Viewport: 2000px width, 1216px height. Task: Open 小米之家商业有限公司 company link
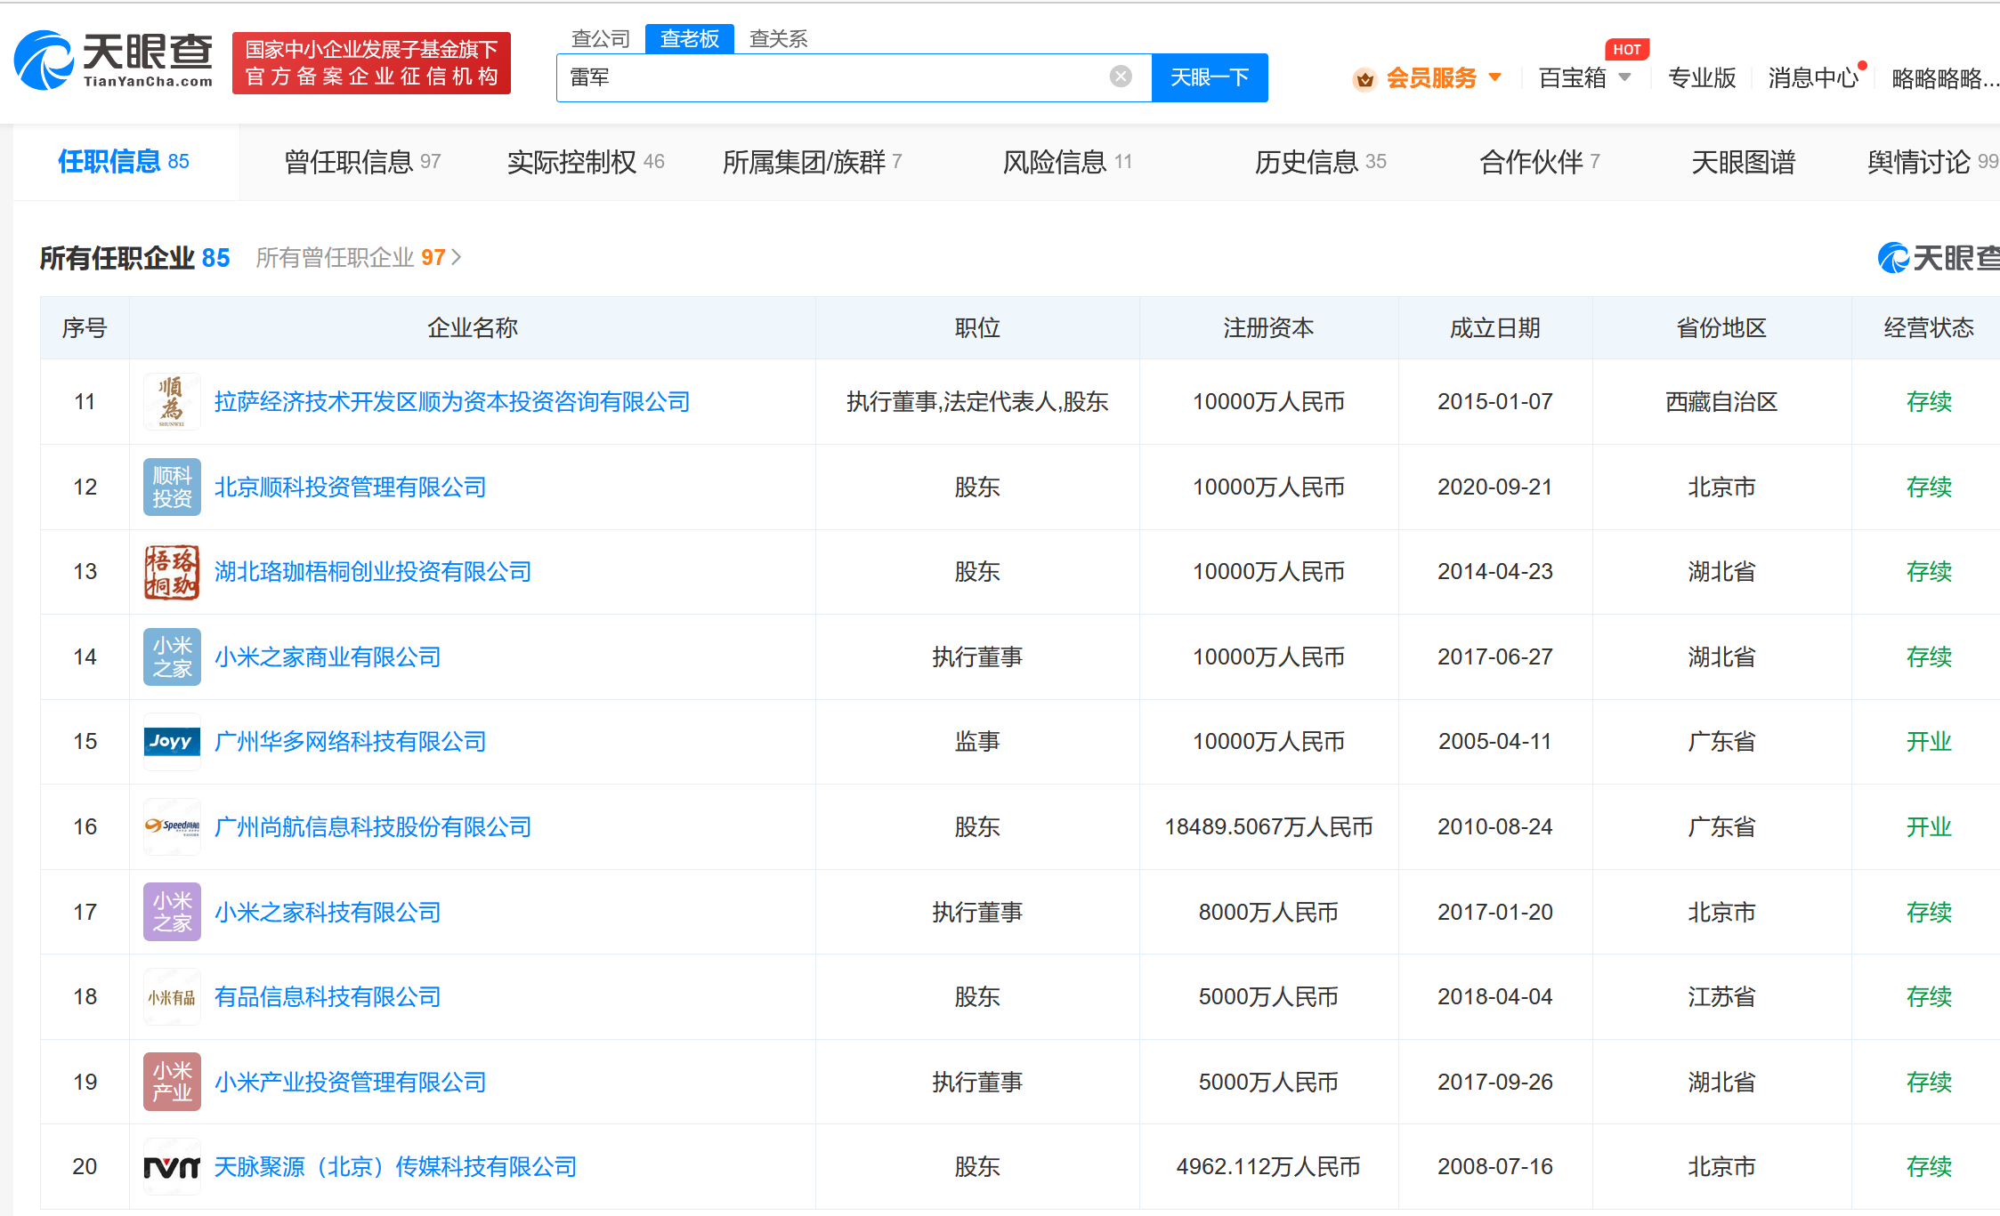click(328, 657)
